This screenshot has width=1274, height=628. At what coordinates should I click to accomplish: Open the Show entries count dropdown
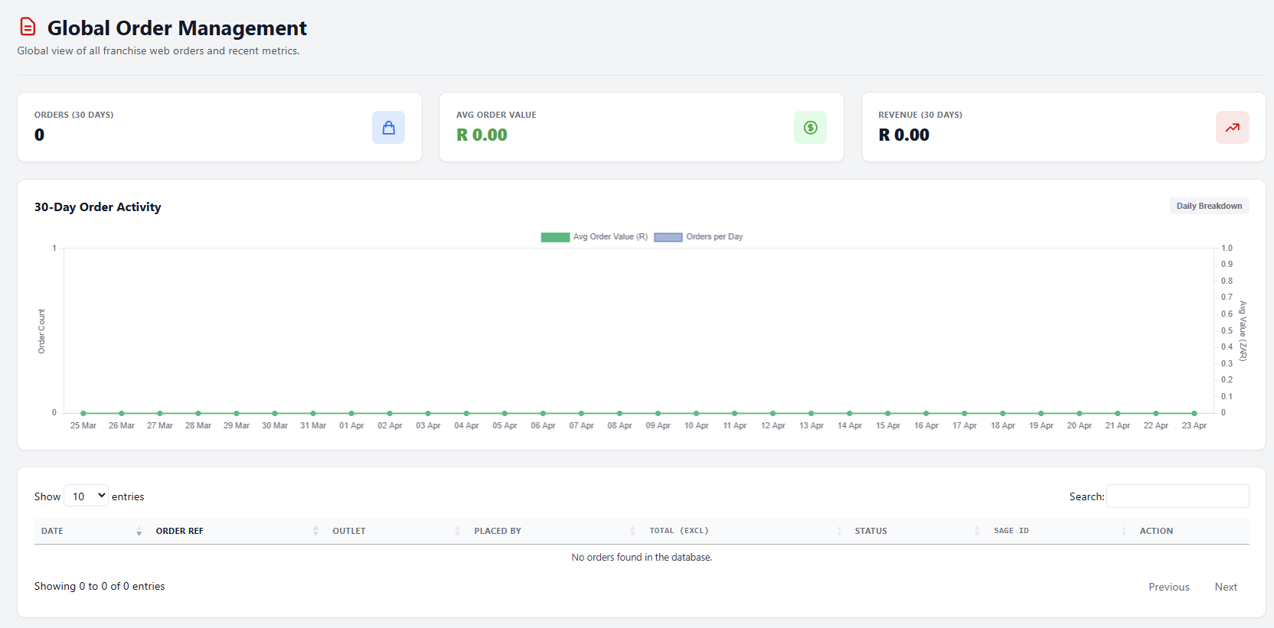coord(87,496)
